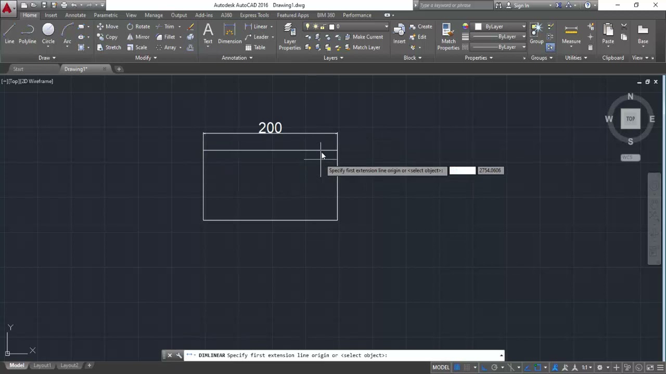
Task: Select the Line tool
Action: click(9, 33)
